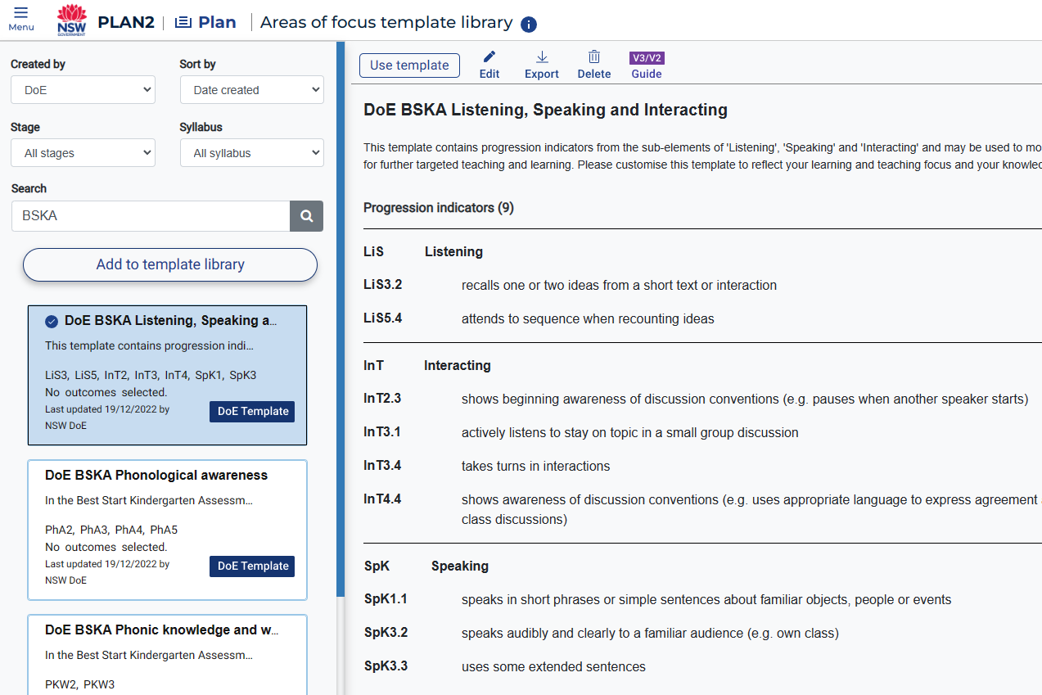Open the Created by dropdown
Viewport: 1042px width, 695px height.
pyautogui.click(x=83, y=90)
